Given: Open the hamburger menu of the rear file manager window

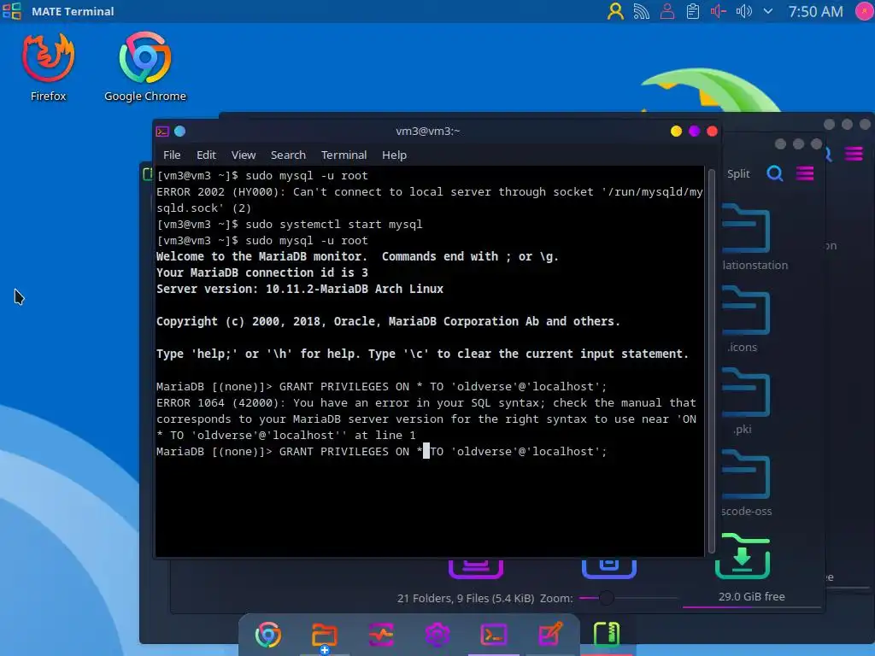Looking at the screenshot, I should pos(854,154).
